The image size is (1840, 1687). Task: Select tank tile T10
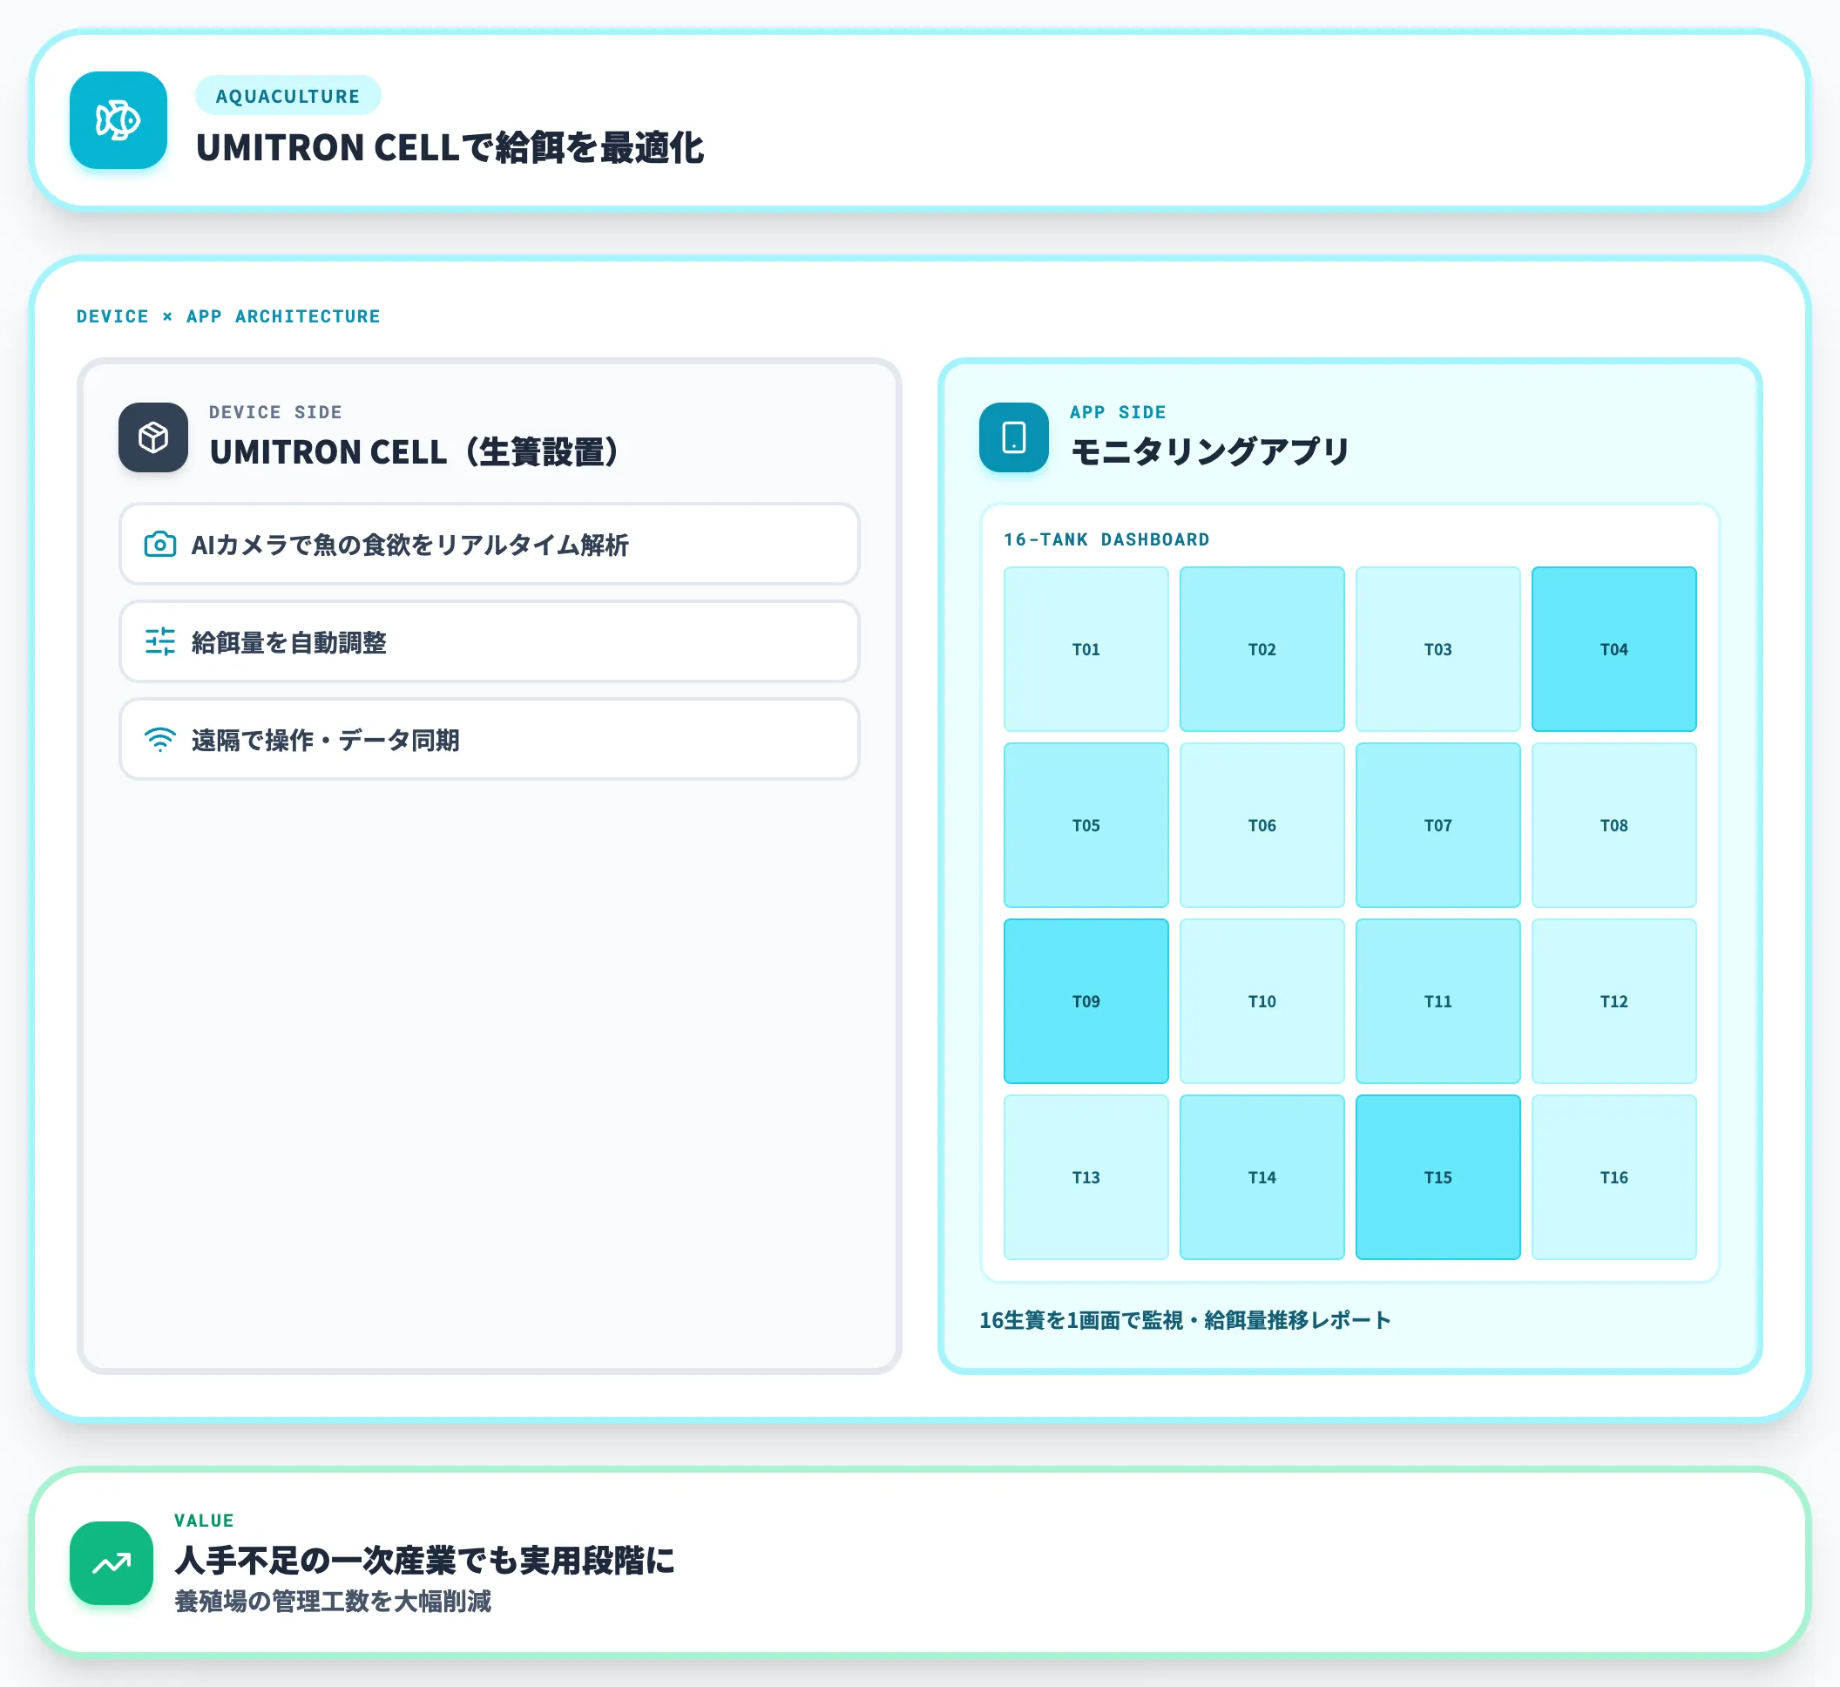[1262, 1001]
